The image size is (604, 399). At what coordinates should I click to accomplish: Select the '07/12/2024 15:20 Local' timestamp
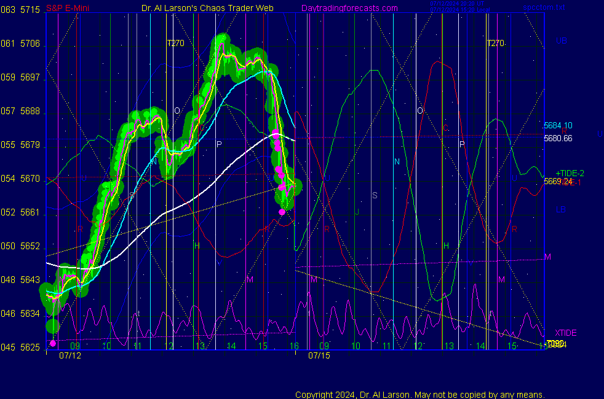coord(460,10)
